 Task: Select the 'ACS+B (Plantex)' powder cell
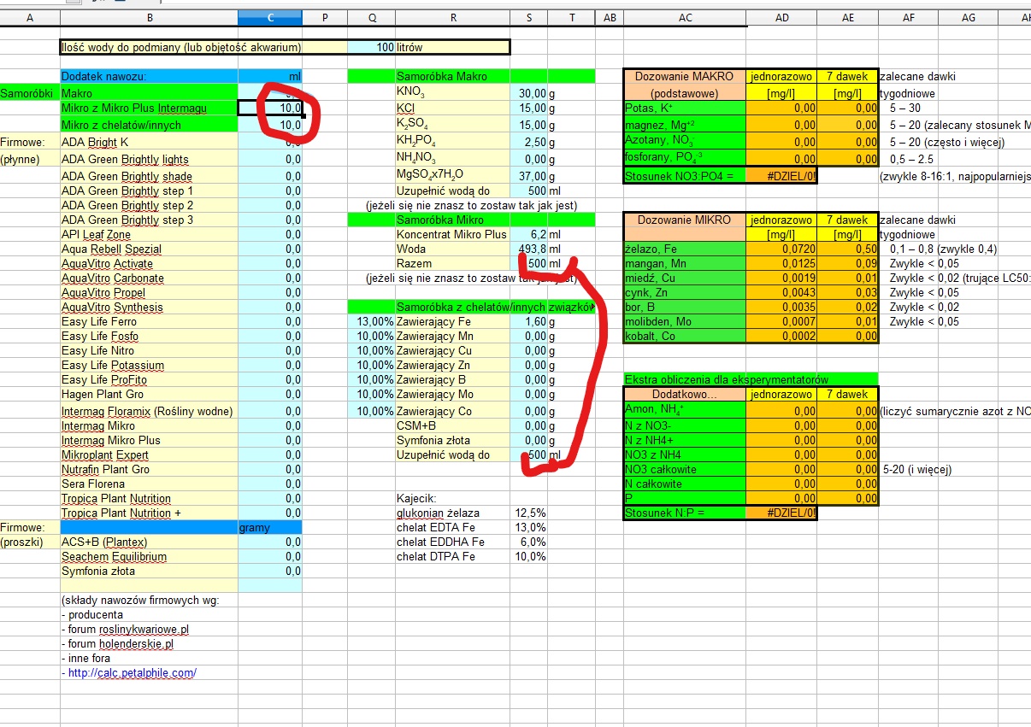click(149, 542)
